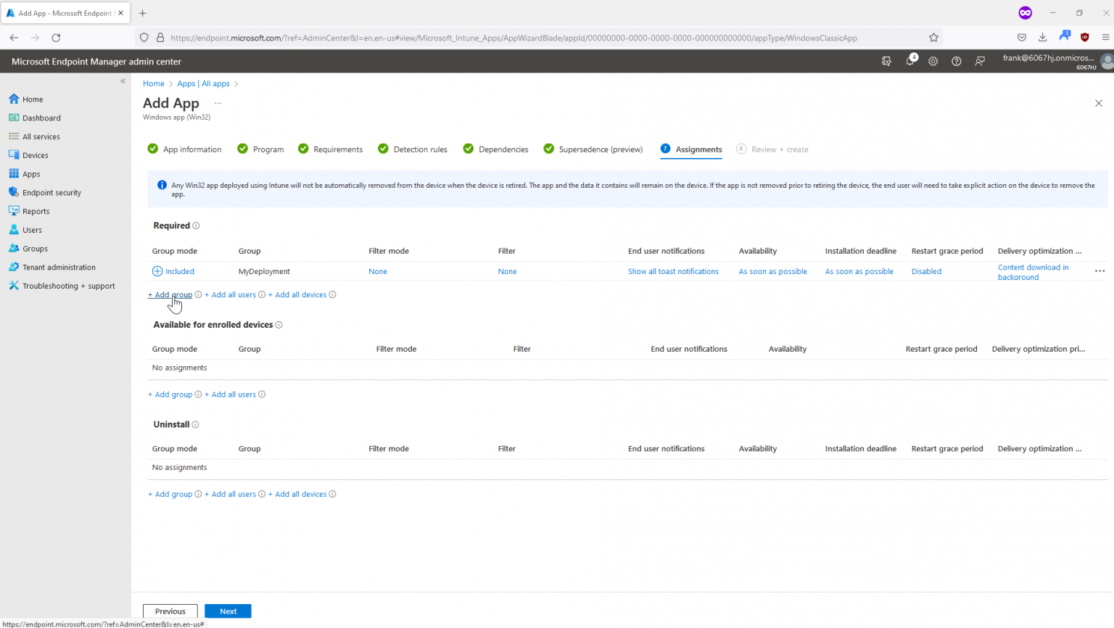Open Reports in the sidebar
The image size is (1114, 628).
29,211
